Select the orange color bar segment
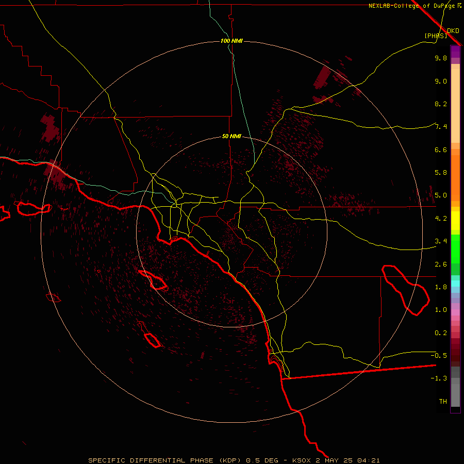The height and width of the screenshot is (464, 464). click(x=455, y=177)
